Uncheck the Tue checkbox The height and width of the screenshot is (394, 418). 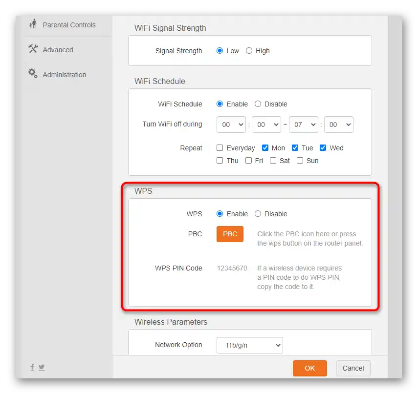point(295,148)
